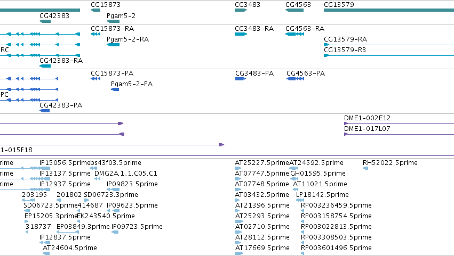Select EST IP15056.5prime label
This screenshot has width=454, height=256.
point(65,163)
